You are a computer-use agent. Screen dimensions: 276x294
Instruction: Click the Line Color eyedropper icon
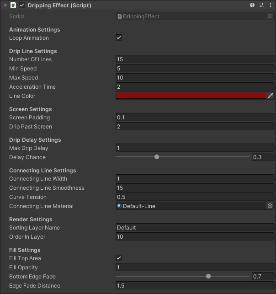pos(271,96)
